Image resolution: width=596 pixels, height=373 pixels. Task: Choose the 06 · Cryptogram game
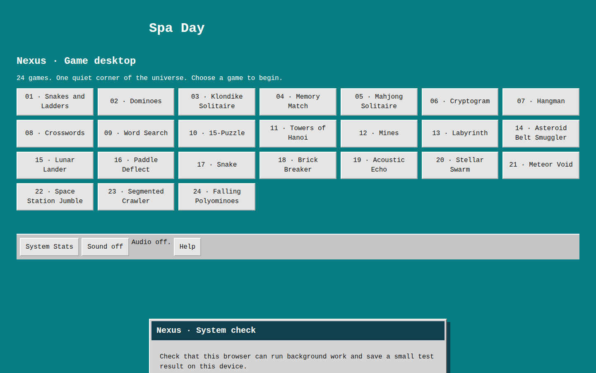tap(460, 102)
